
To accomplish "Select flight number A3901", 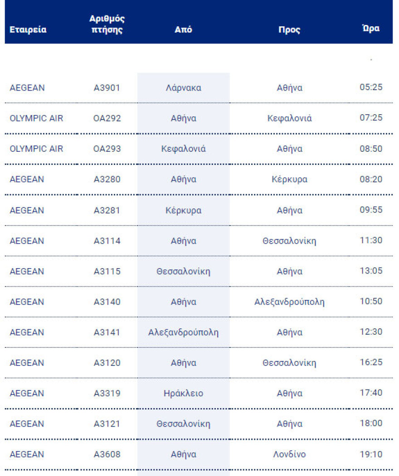I will (x=107, y=88).
